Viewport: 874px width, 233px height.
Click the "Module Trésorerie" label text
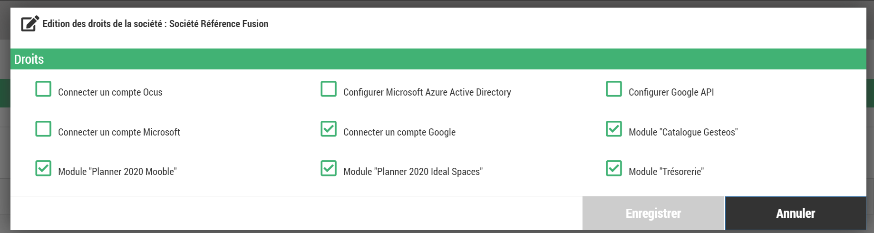[x=666, y=172]
